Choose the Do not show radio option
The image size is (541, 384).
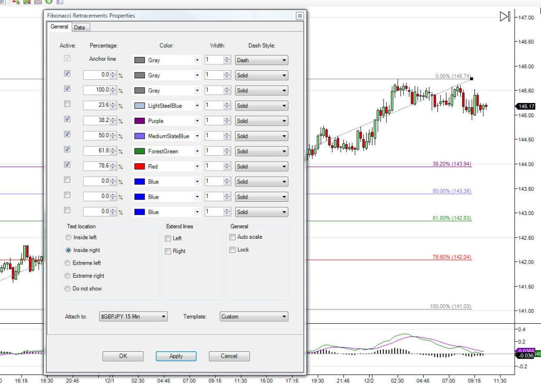click(x=68, y=288)
